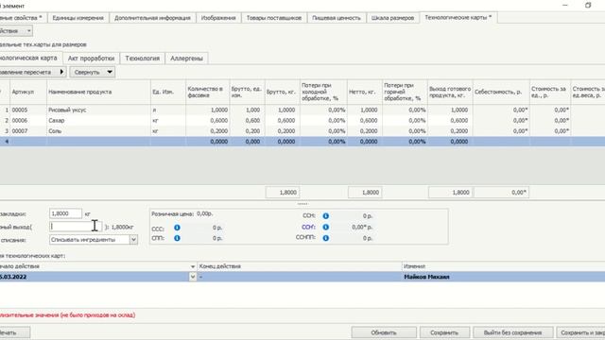Screen dimensions: 605x340
Task: Click the Себестоимость column header
Action: click(x=501, y=92)
